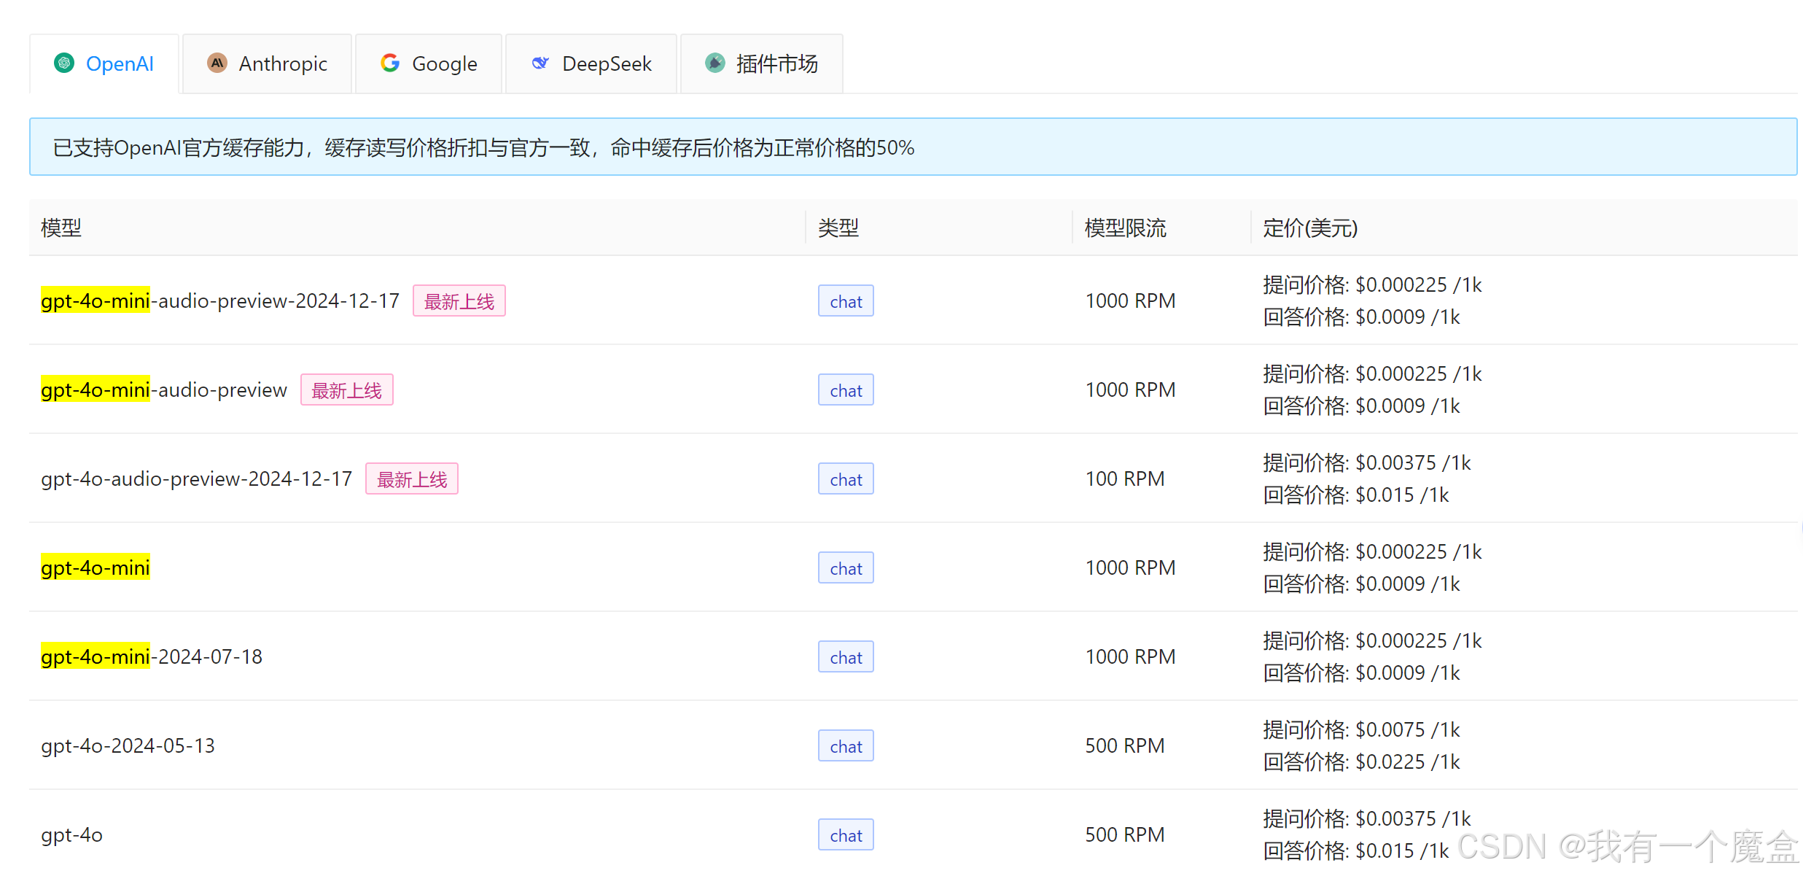Click the plugin market icon
This screenshot has height=876, width=1803.
tap(715, 63)
